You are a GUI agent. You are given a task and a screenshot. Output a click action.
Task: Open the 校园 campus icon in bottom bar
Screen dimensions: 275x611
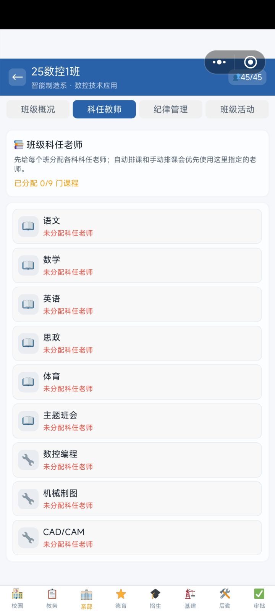point(17,594)
